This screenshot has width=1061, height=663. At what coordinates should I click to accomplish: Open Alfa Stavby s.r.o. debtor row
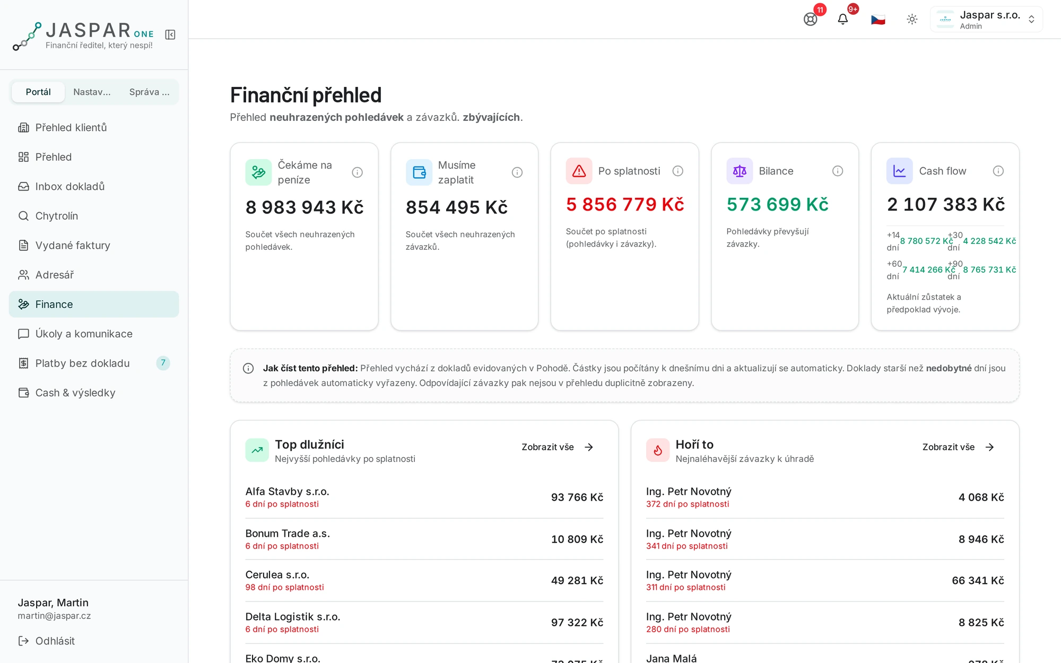point(424,498)
